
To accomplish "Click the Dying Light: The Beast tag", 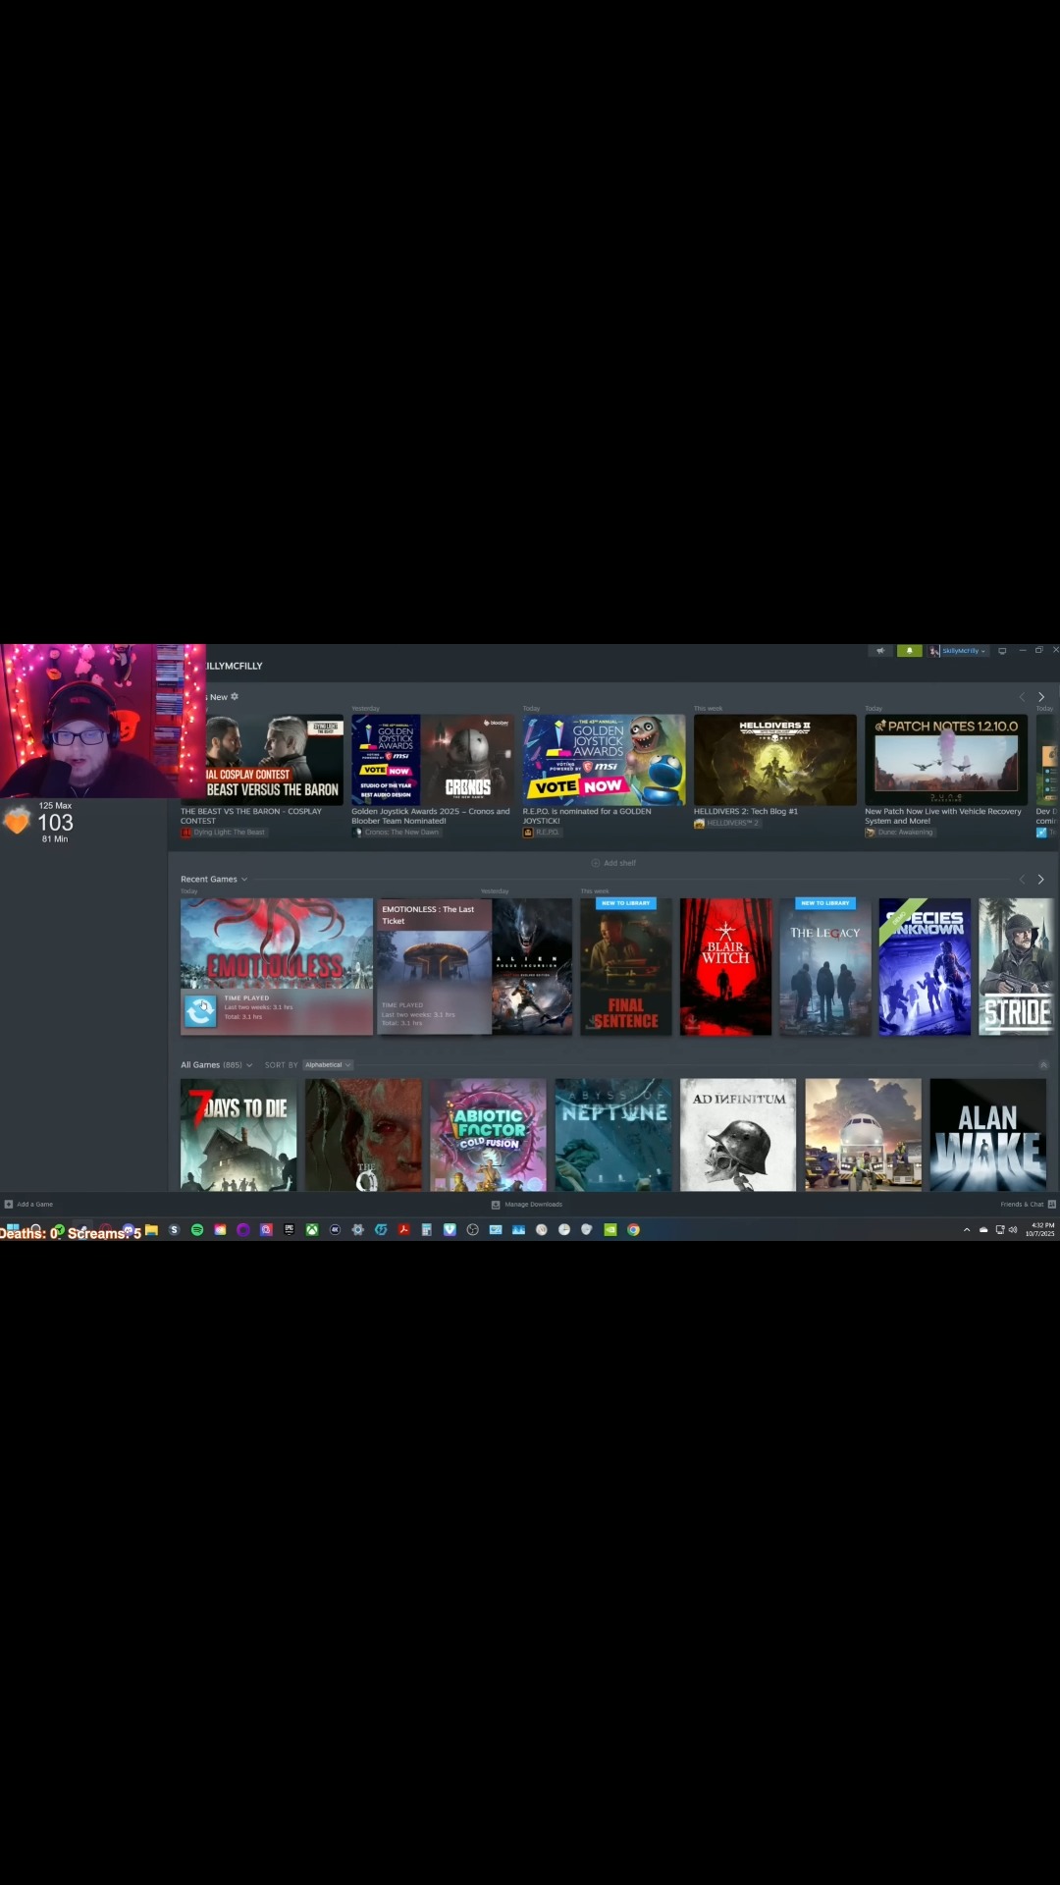I will pyautogui.click(x=223, y=833).
